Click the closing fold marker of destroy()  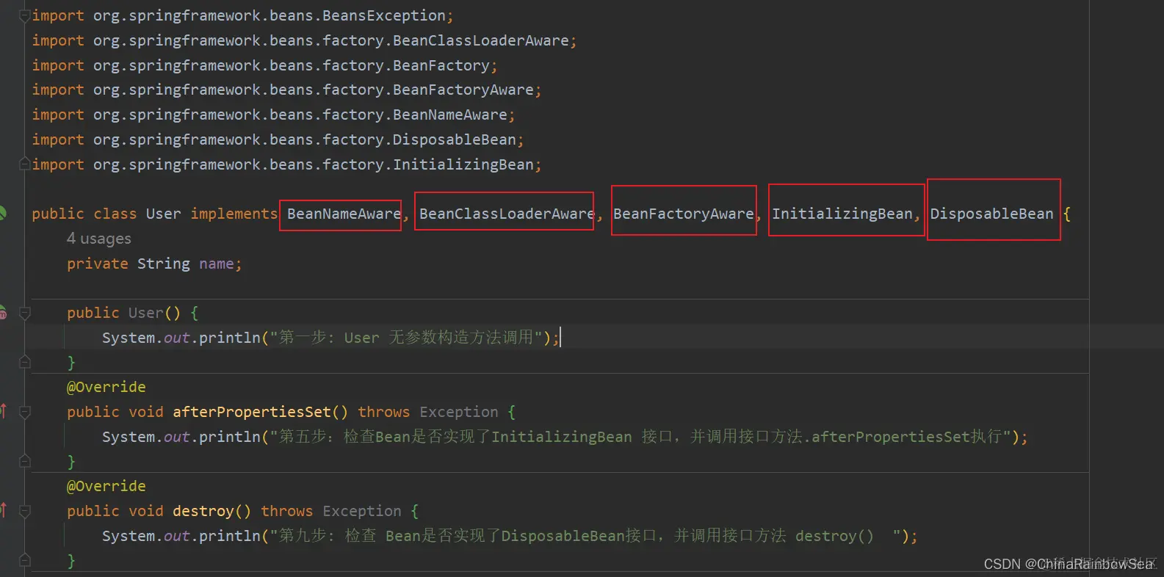[x=24, y=560]
